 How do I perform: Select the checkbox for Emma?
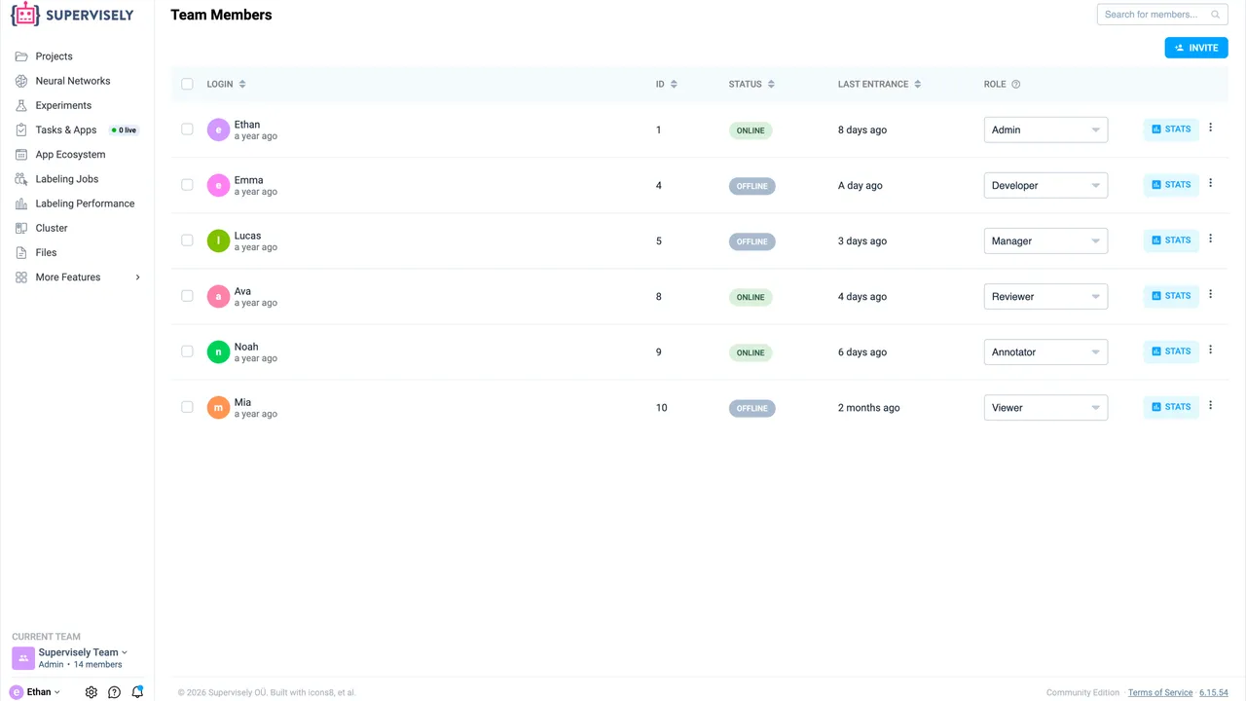(x=187, y=185)
